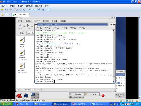
Task: Click the console view toolbar icon
Action: 35,10
